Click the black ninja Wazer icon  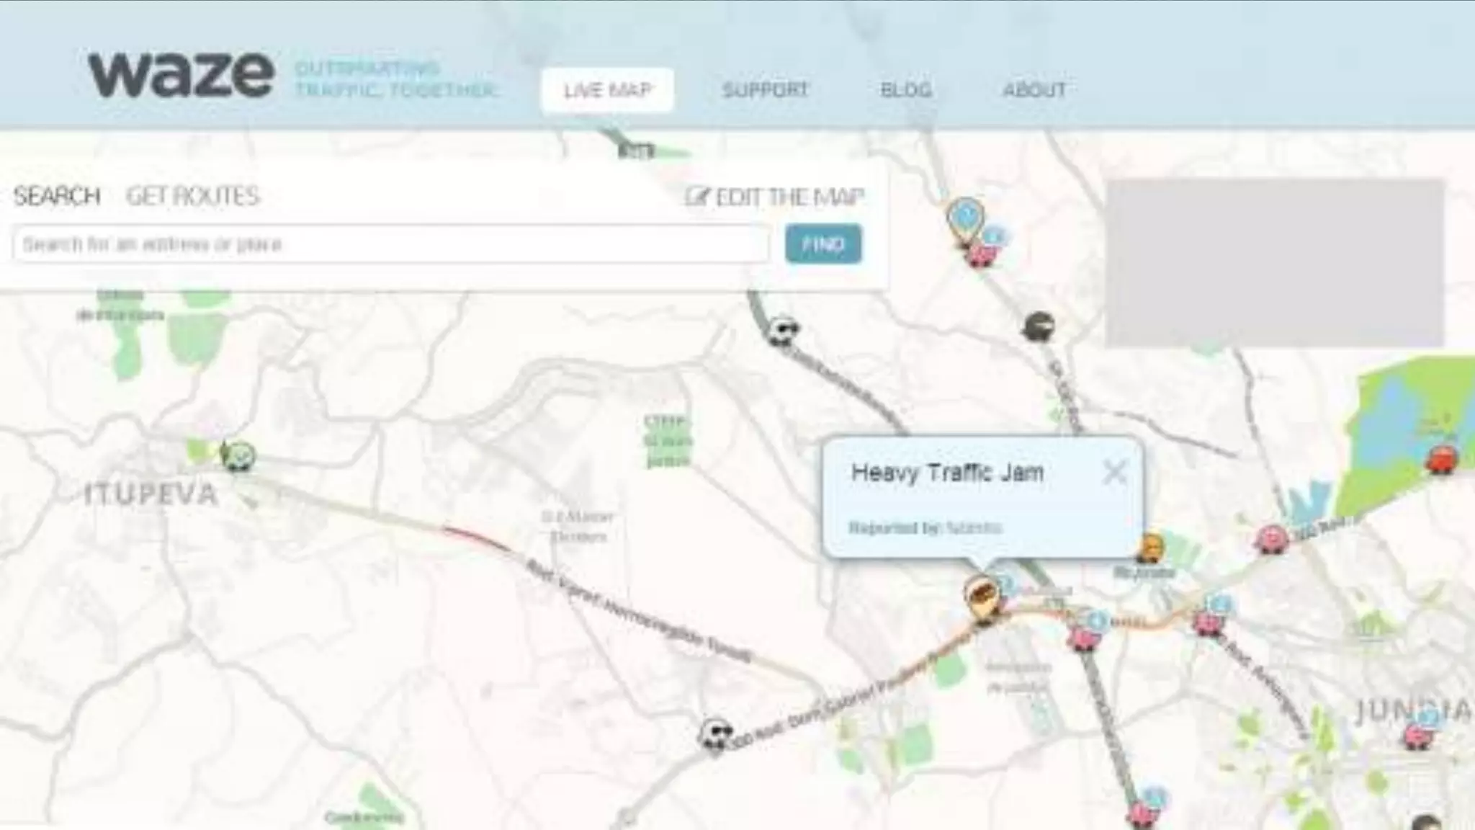pyautogui.click(x=1039, y=327)
